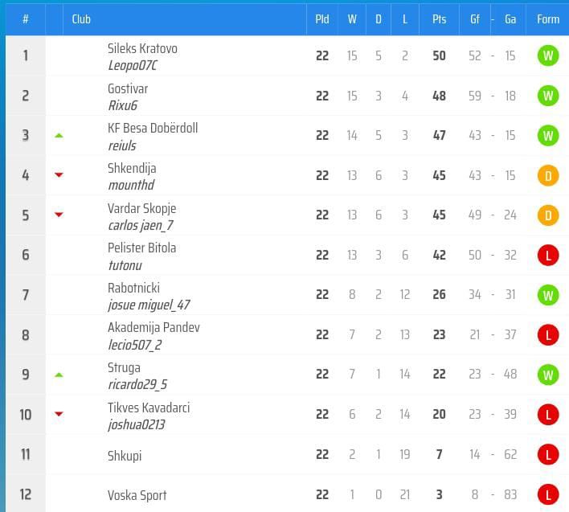
Task: Click Pelister Bitola's red L form badge
Action: pyautogui.click(x=548, y=256)
